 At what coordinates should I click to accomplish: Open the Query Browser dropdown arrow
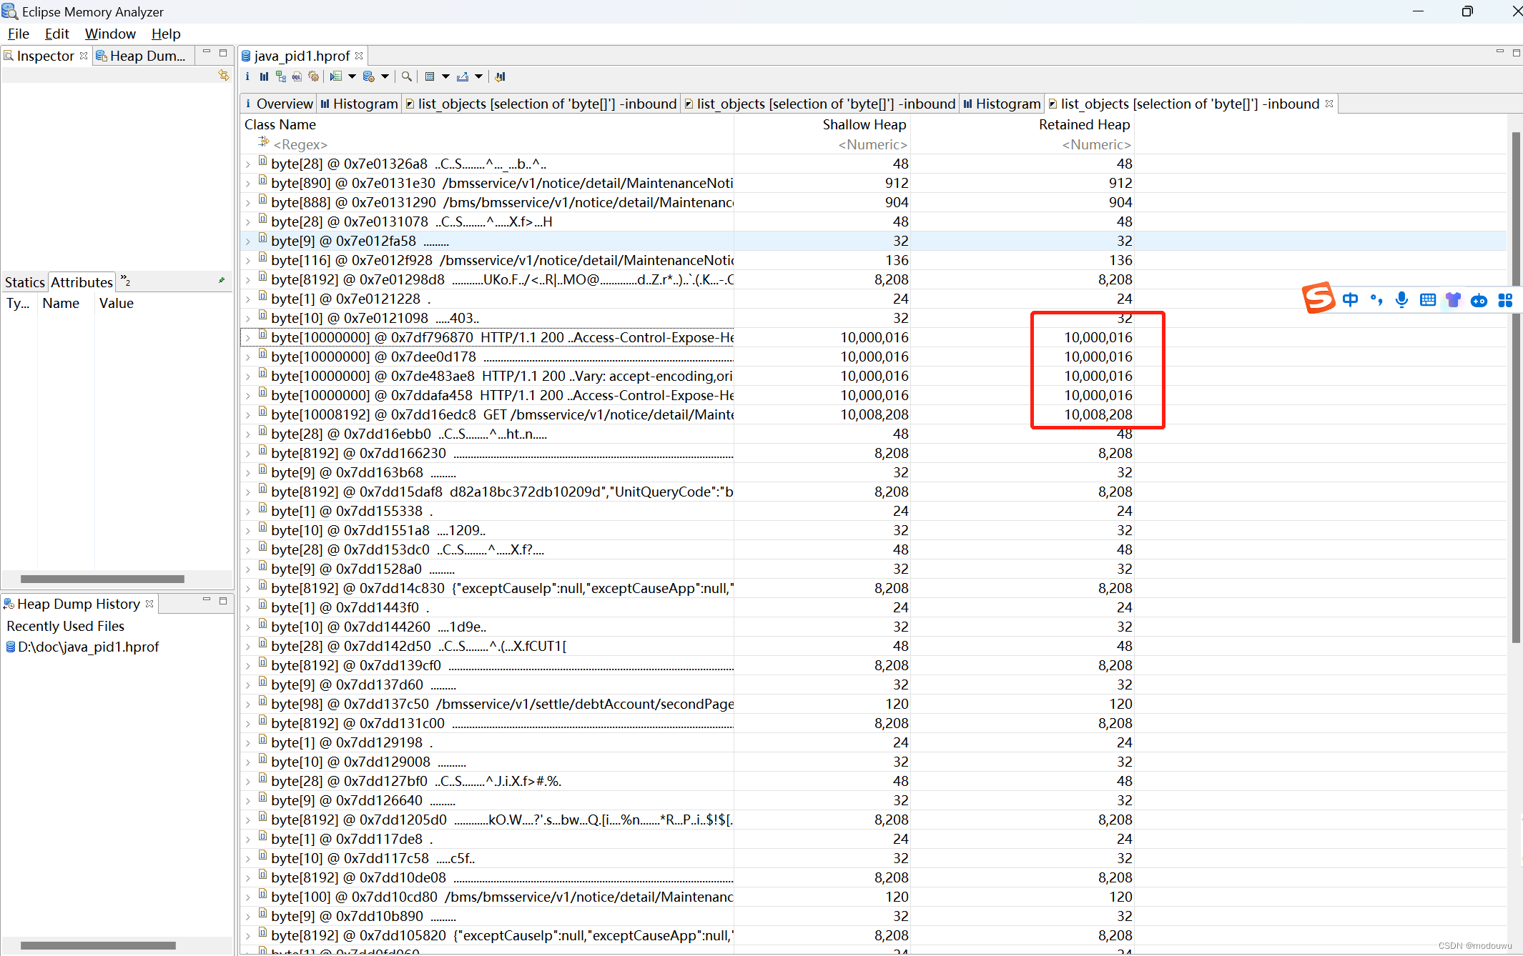point(385,76)
